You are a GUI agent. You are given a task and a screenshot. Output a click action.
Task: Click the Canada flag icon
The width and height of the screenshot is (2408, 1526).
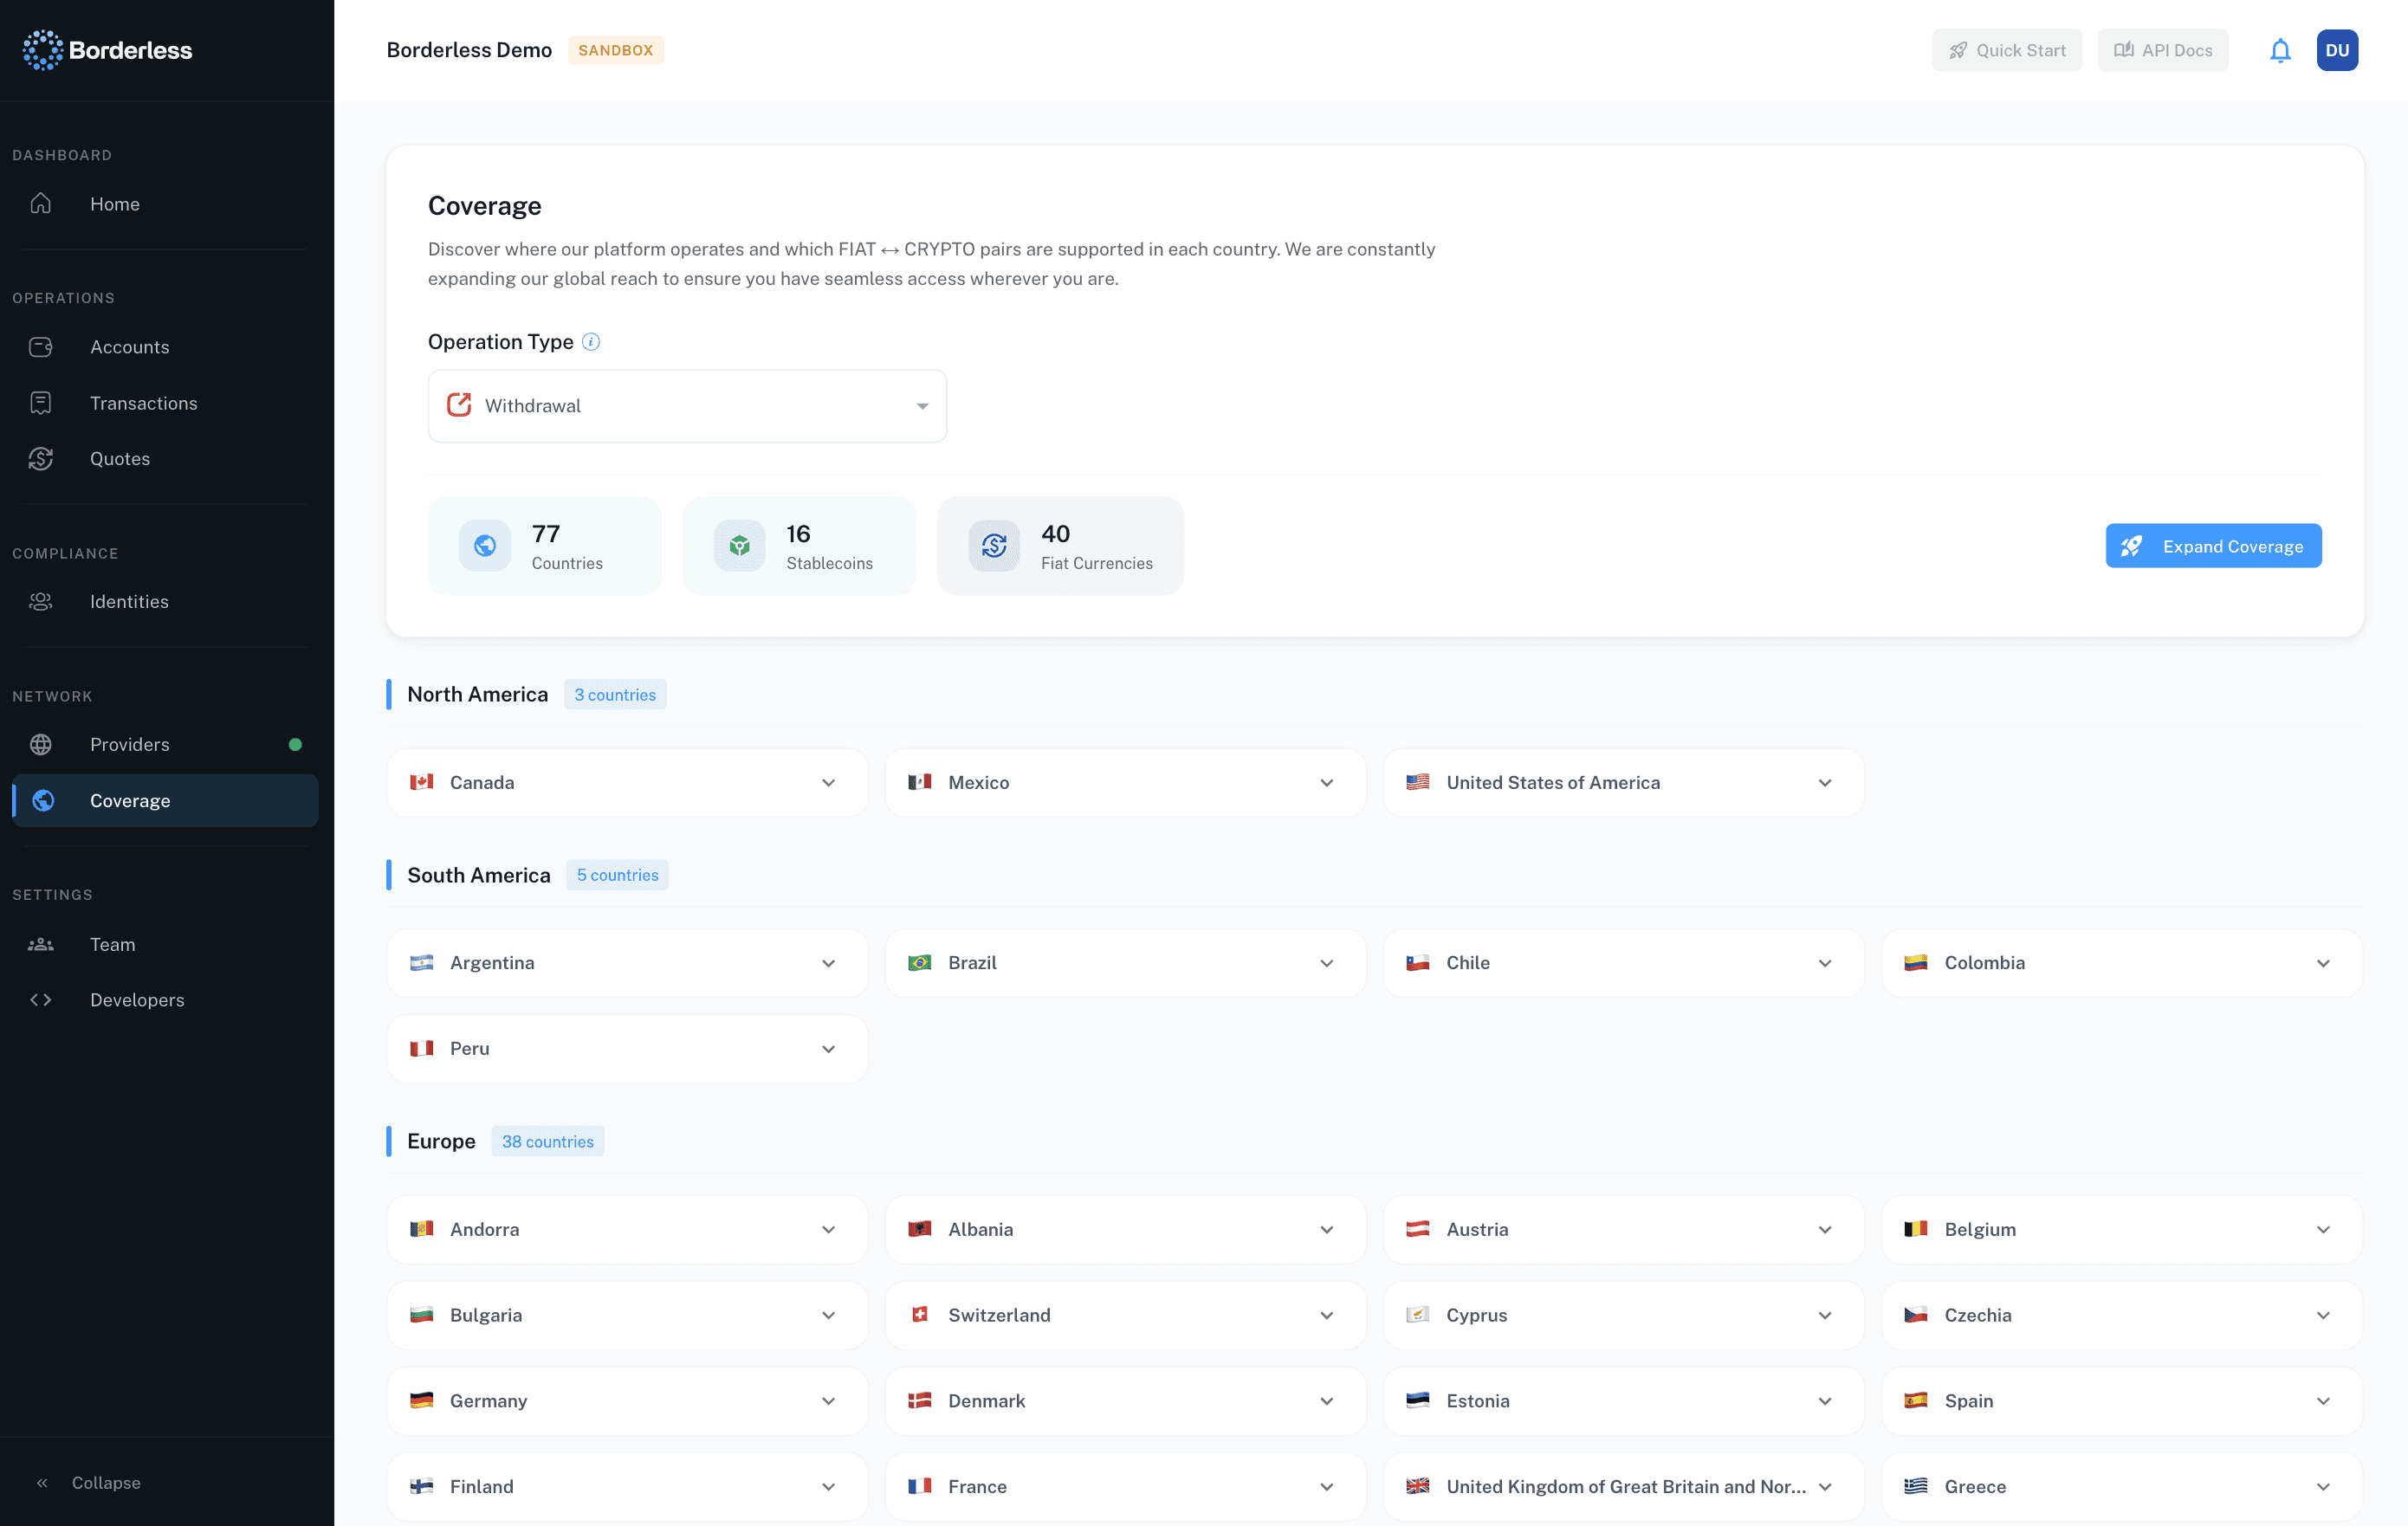coord(422,782)
